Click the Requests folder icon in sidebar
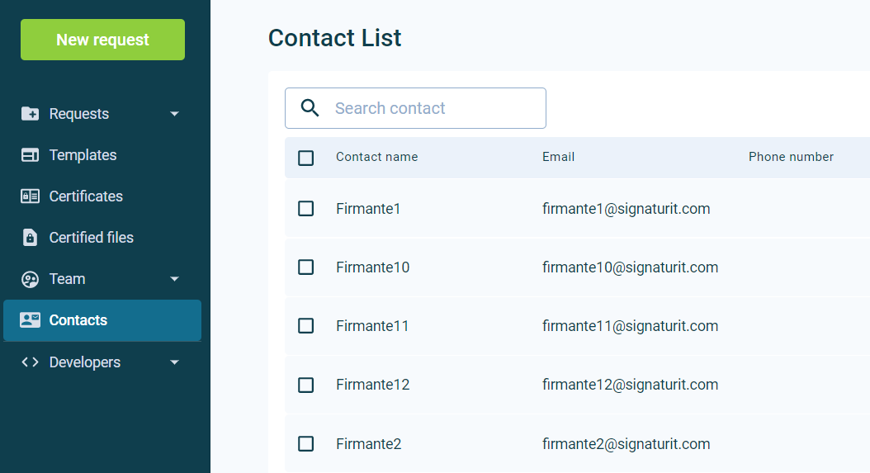Image resolution: width=870 pixels, height=473 pixels. (x=30, y=114)
